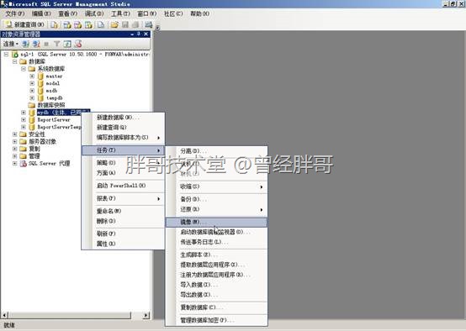Screen dimensions: 466x331
Task: Select the model database tree item
Action: 53,83
